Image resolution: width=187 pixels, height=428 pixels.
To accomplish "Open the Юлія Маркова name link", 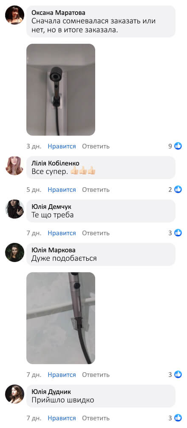I will (54, 250).
